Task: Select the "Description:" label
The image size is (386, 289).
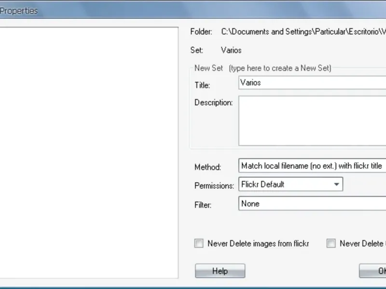Action: pyautogui.click(x=213, y=103)
